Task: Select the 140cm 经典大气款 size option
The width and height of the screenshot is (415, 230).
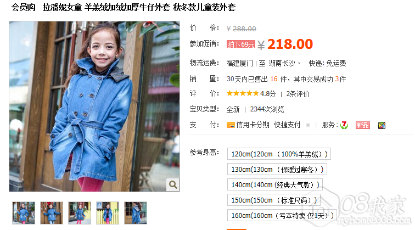Action: point(275,185)
